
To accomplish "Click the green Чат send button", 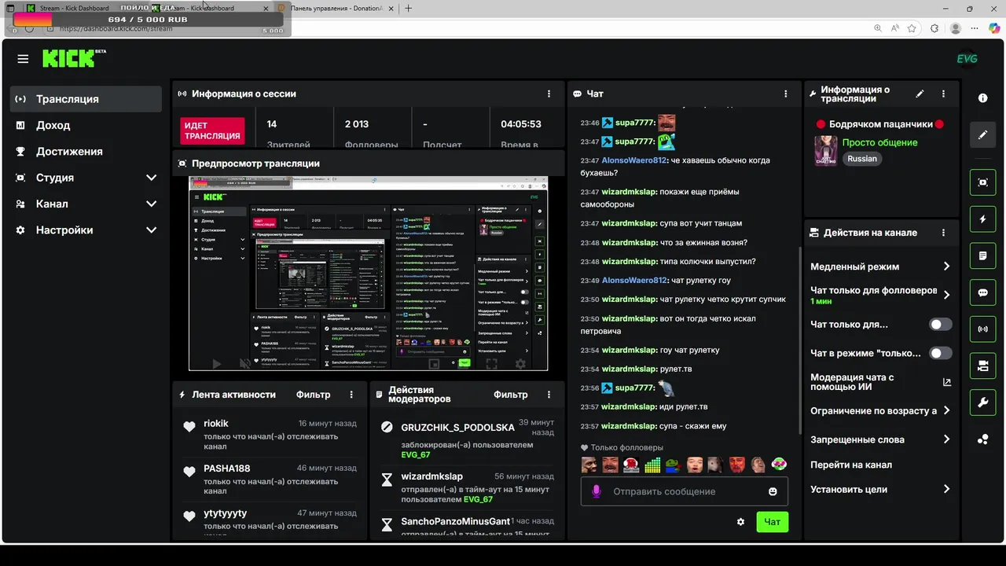I will click(x=772, y=522).
